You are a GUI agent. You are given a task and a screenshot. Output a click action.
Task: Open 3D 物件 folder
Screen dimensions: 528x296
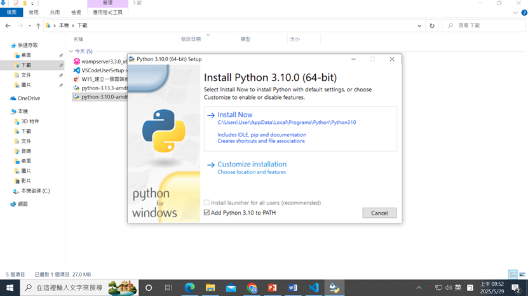30,121
